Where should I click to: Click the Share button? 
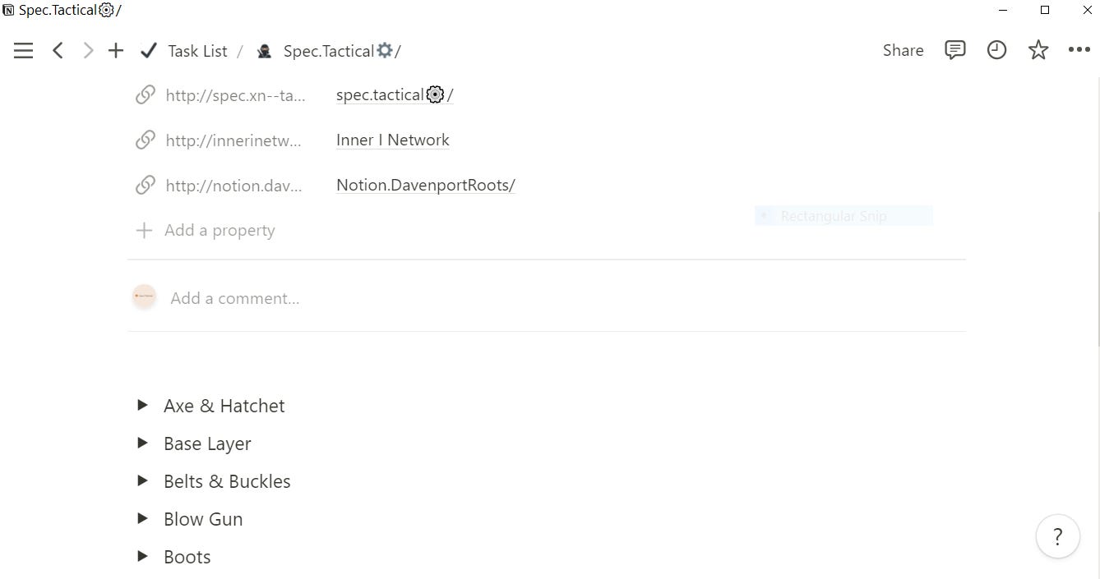(903, 50)
